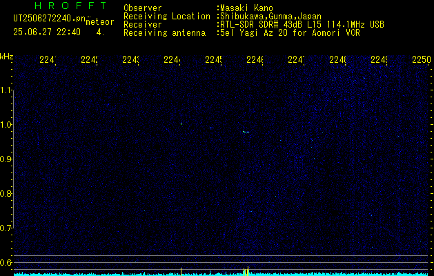This screenshot has height=276, width=434.
Task: Click the 2246 time axis marker
Action: pyautogui.click(x=255, y=60)
